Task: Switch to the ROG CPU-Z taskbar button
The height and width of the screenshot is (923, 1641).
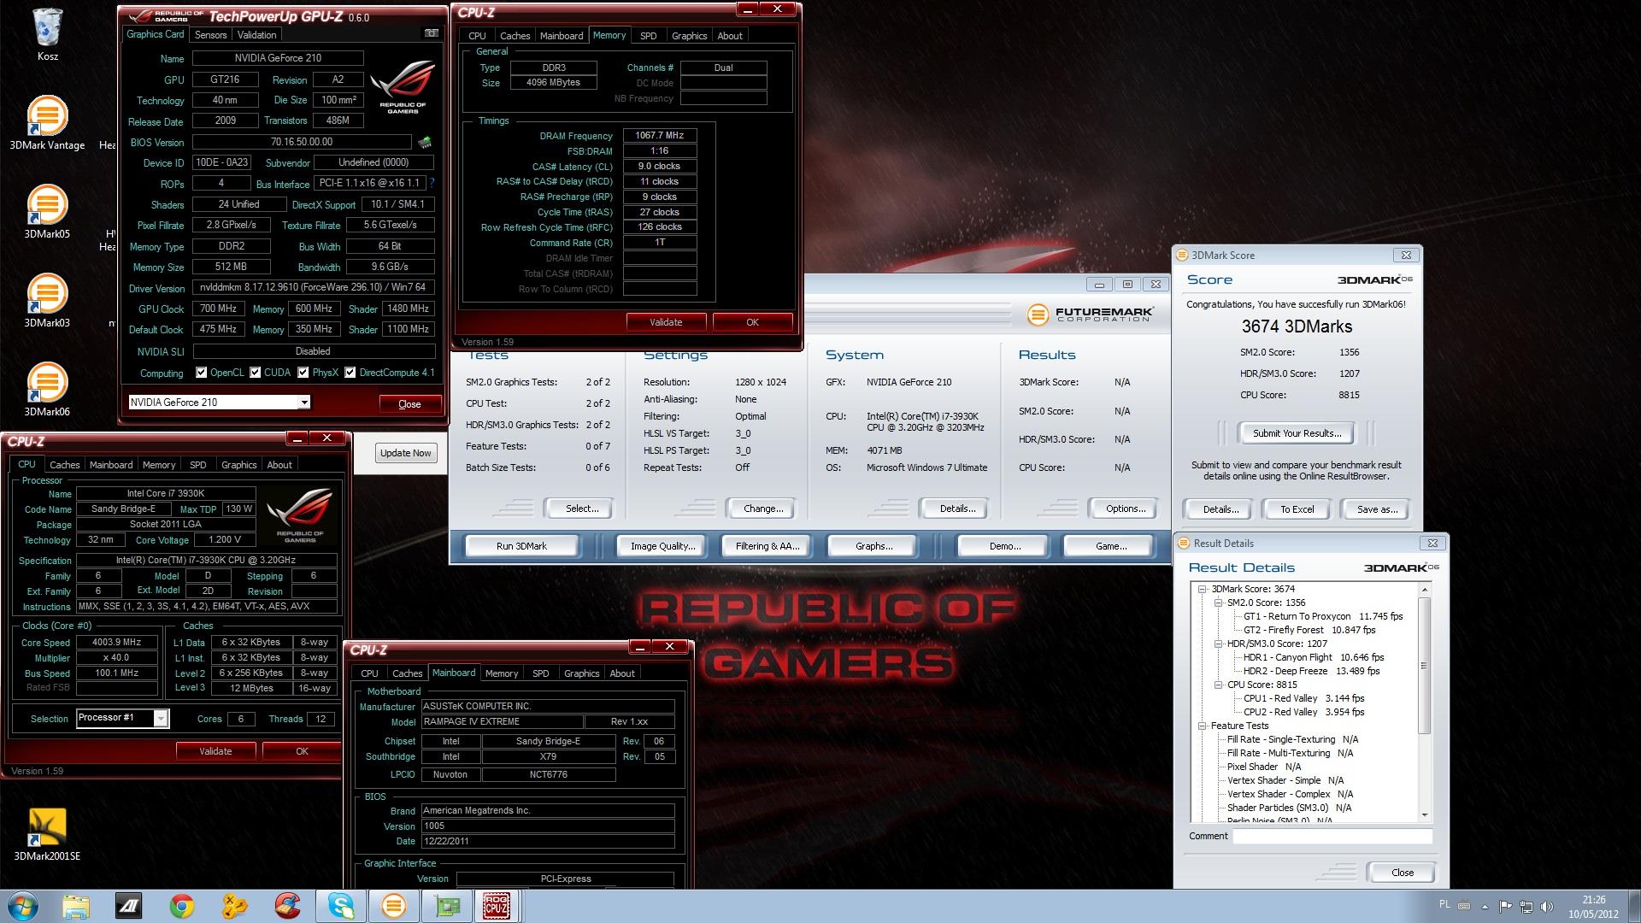Action: (497, 906)
